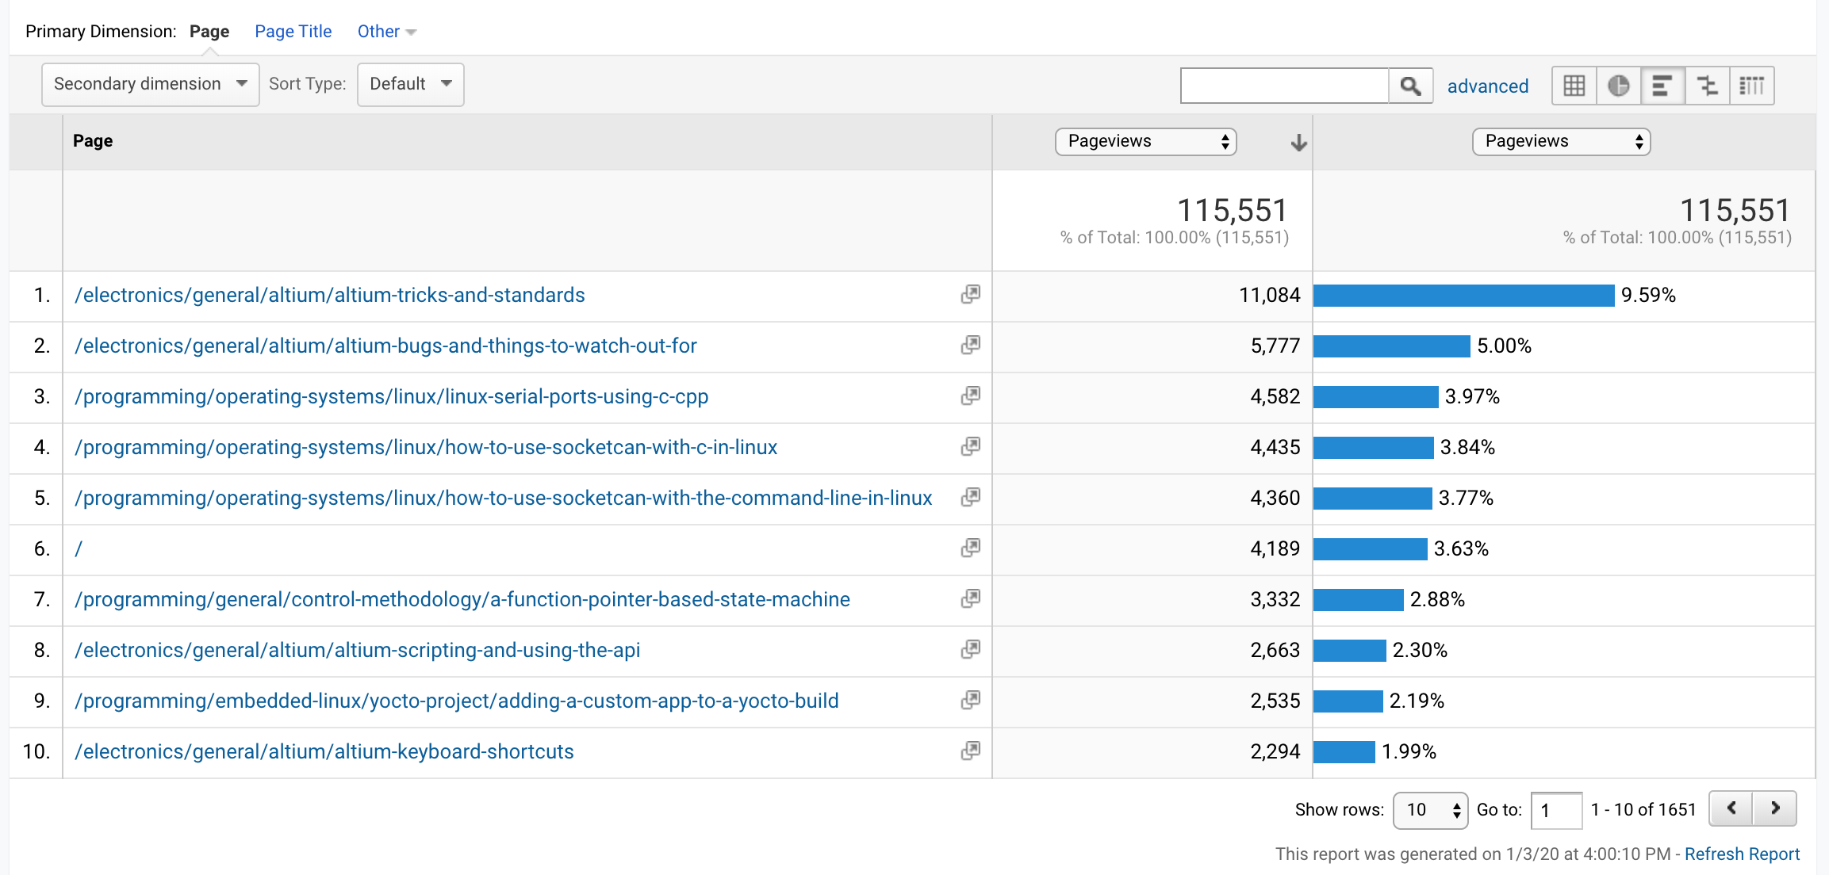The image size is (1829, 875).
Task: Open the Sort Type Default dropdown
Action: (410, 84)
